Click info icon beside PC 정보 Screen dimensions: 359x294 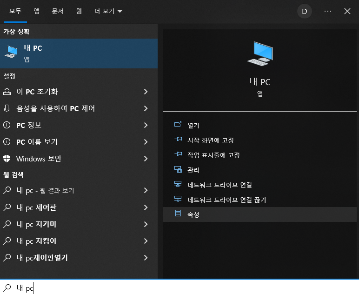pos(7,125)
